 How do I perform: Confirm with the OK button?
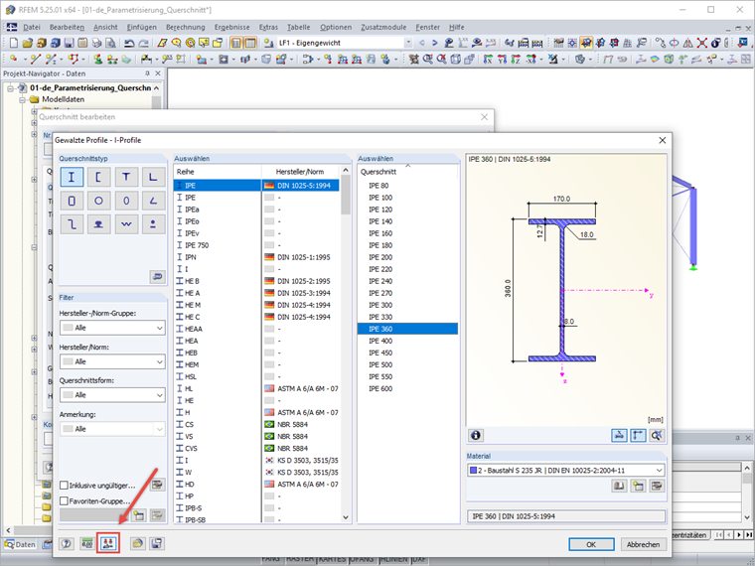591,544
